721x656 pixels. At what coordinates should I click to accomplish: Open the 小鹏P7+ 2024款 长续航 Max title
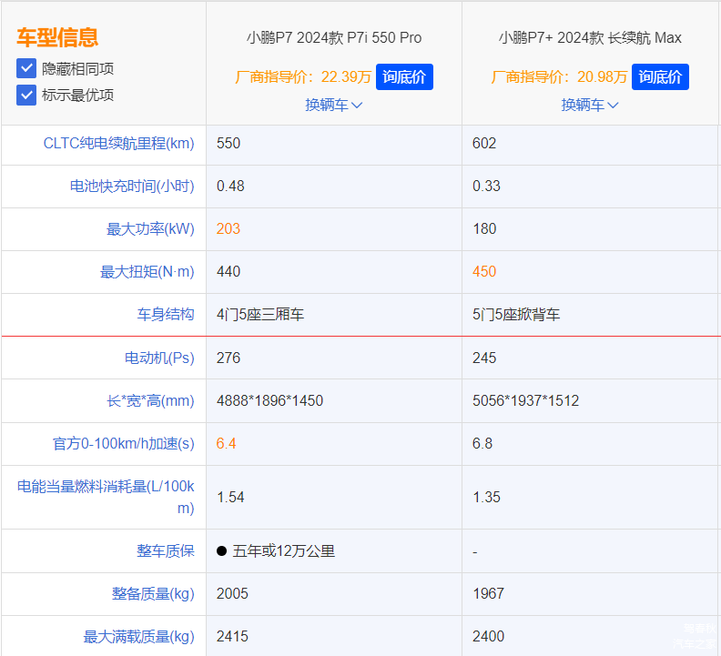(589, 38)
